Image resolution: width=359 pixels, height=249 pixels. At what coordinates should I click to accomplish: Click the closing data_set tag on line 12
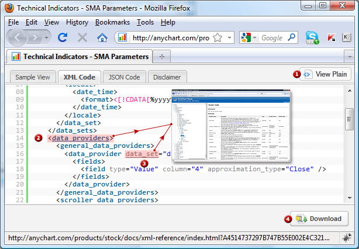pyautogui.click(x=78, y=123)
